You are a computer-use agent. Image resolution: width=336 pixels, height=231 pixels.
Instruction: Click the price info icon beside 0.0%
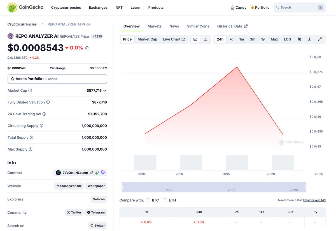point(87,48)
